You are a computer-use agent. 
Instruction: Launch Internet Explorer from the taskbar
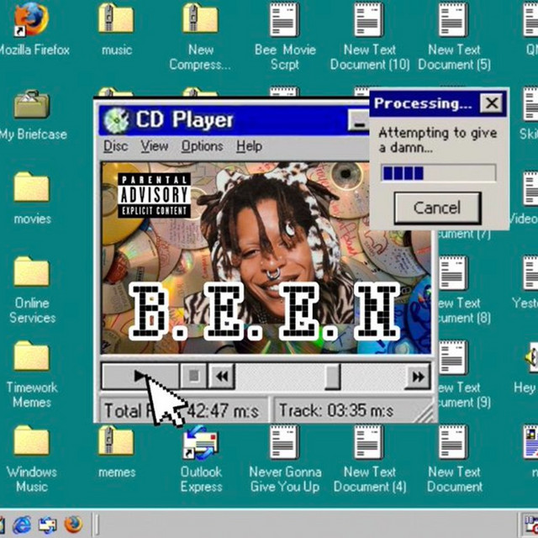[x=23, y=525]
